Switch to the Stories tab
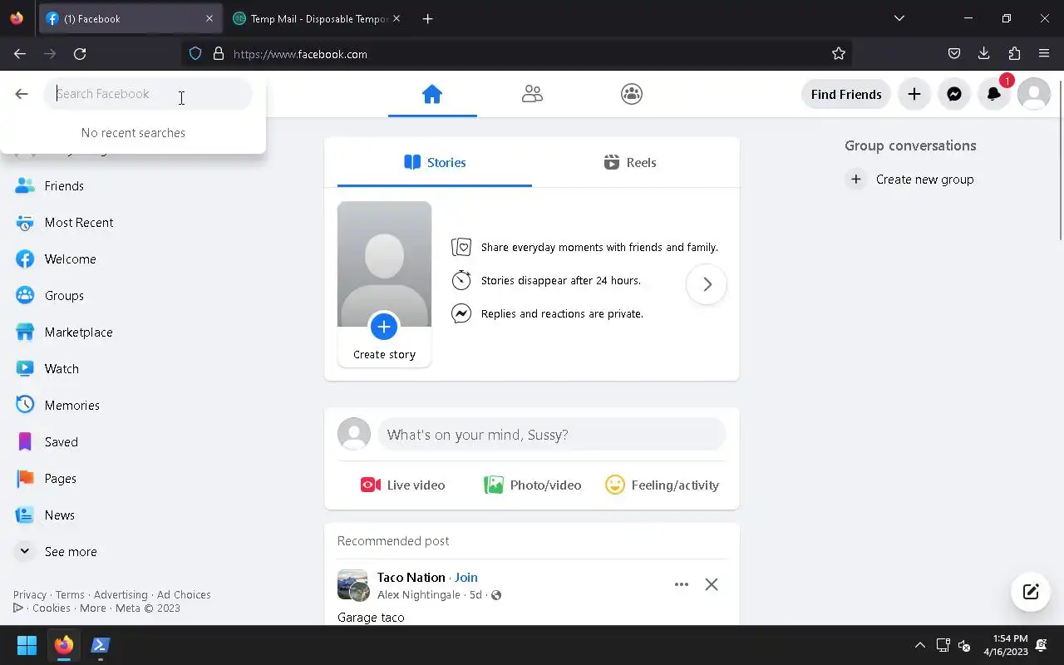 (x=435, y=162)
